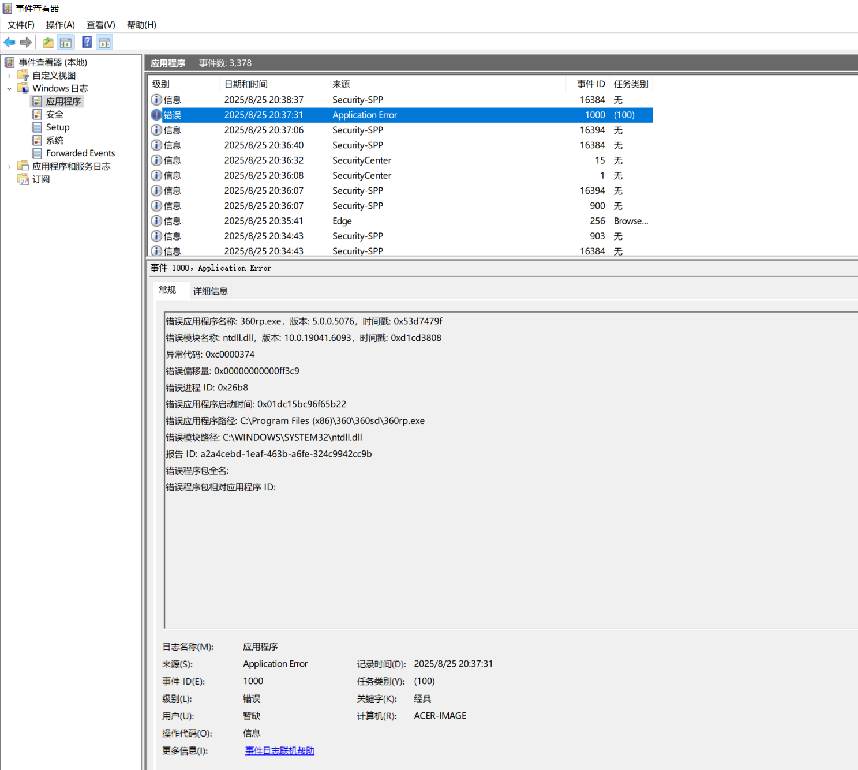Click the Up one level folder icon
Image resolution: width=858 pixels, height=770 pixels.
48,42
